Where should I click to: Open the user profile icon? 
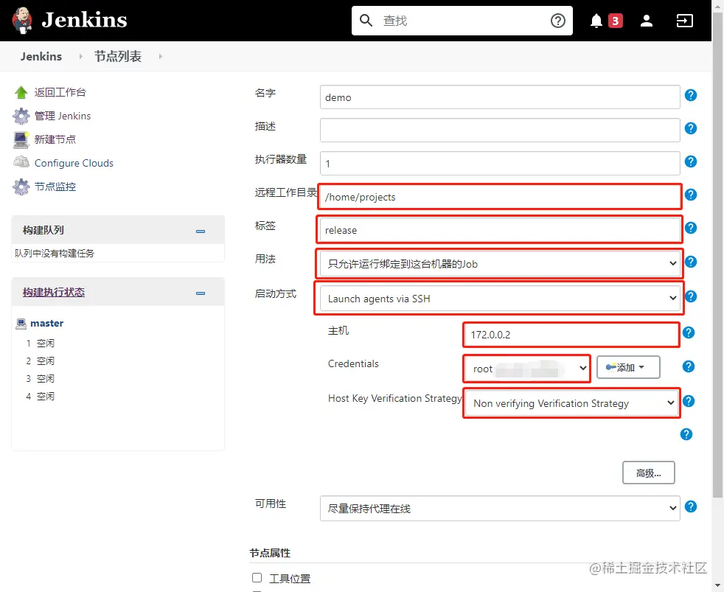647,21
